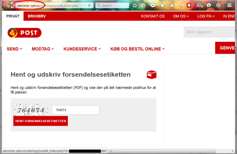Viewport: 237px width, 154px height.
Task: Select the PRIVAT tab
Action: pos(13,16)
